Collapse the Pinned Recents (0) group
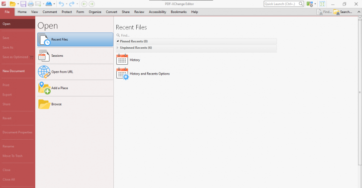The image size is (362, 188). tap(118, 41)
